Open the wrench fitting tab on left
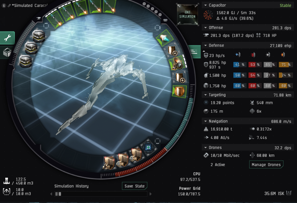Screen dimensions: 297x203 (x=7, y=37)
